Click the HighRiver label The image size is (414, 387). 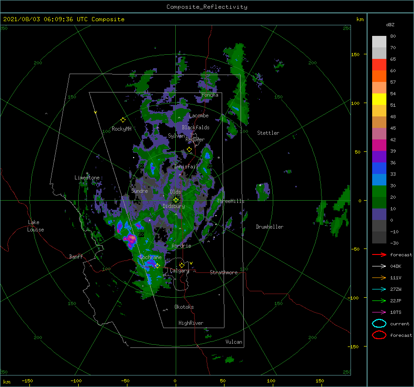(x=191, y=323)
